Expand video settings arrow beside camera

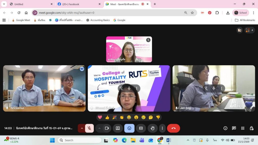[x=99, y=128]
